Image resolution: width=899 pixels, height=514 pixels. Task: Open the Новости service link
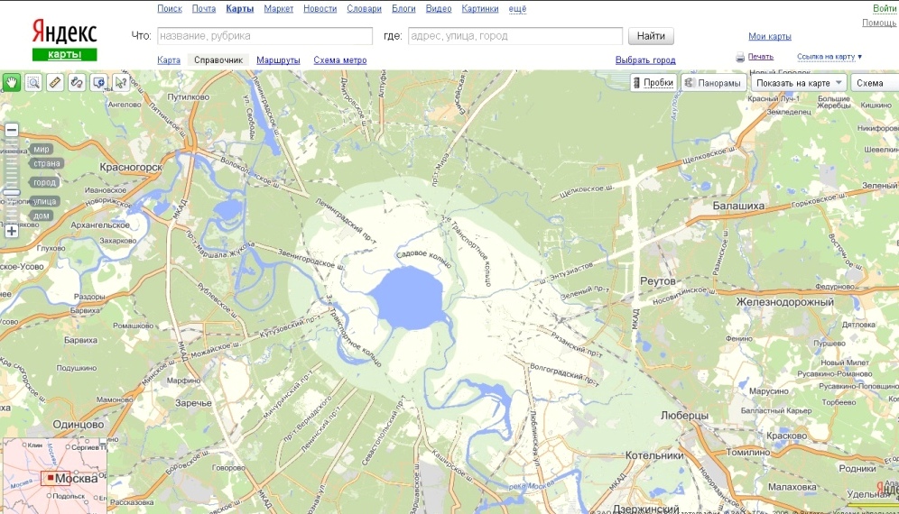coord(320,9)
